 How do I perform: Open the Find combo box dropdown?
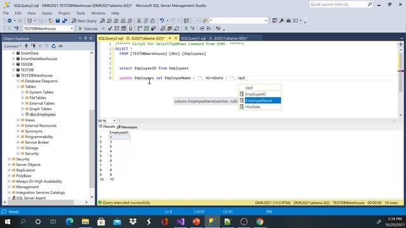(266, 21)
